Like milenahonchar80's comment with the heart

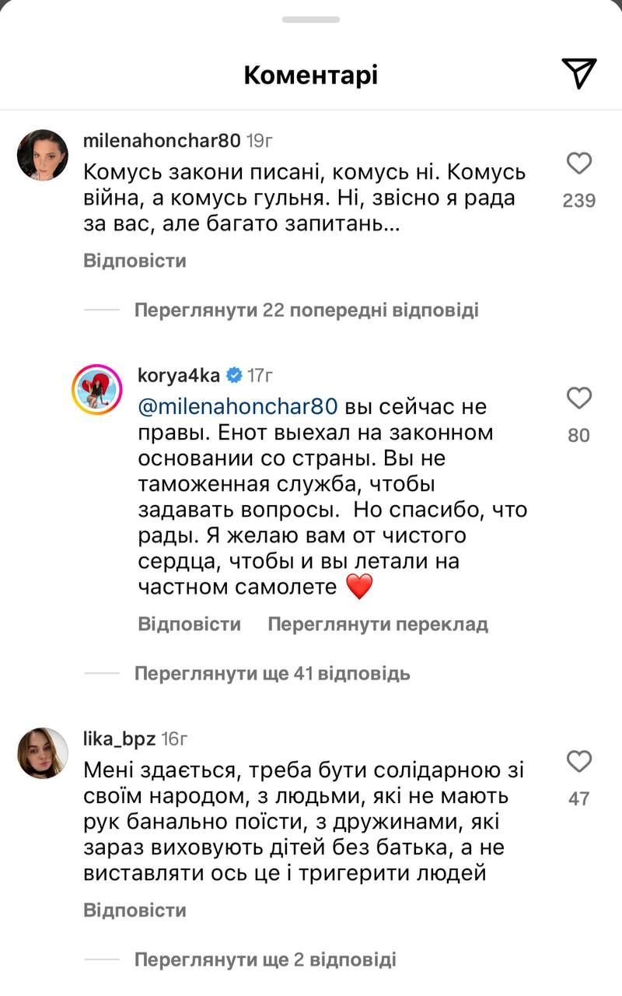(579, 164)
